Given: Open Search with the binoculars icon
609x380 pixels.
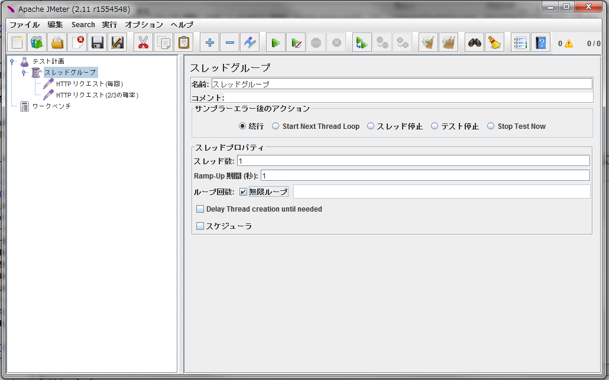Looking at the screenshot, I should point(475,43).
